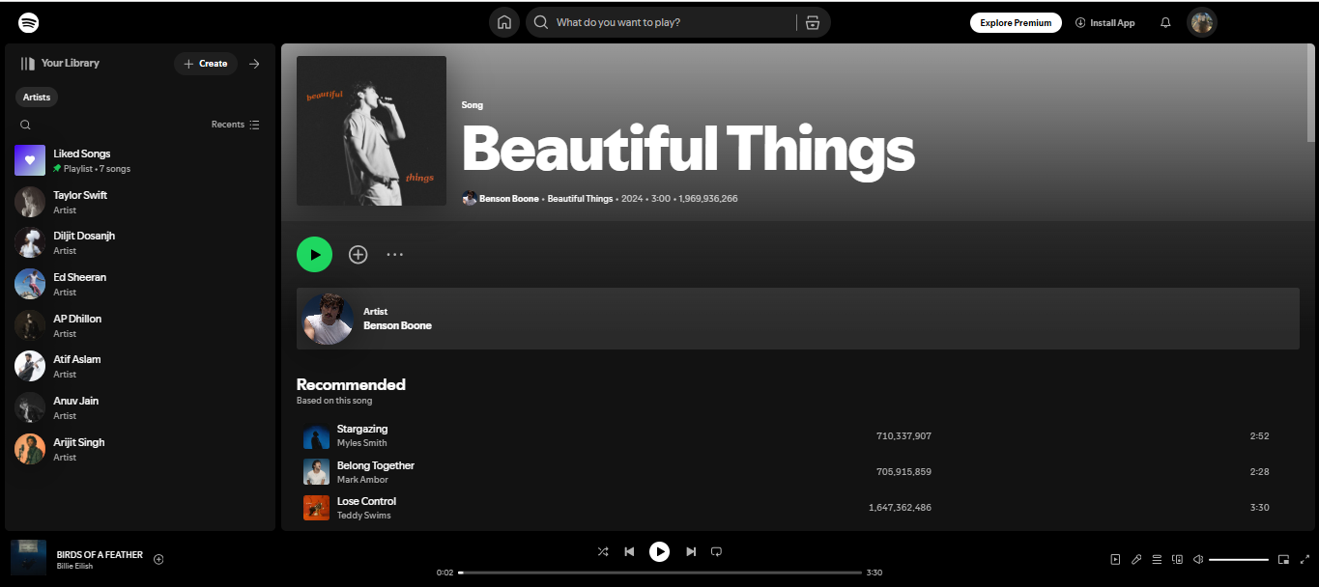Adjust the volume slider

[x=1239, y=559]
